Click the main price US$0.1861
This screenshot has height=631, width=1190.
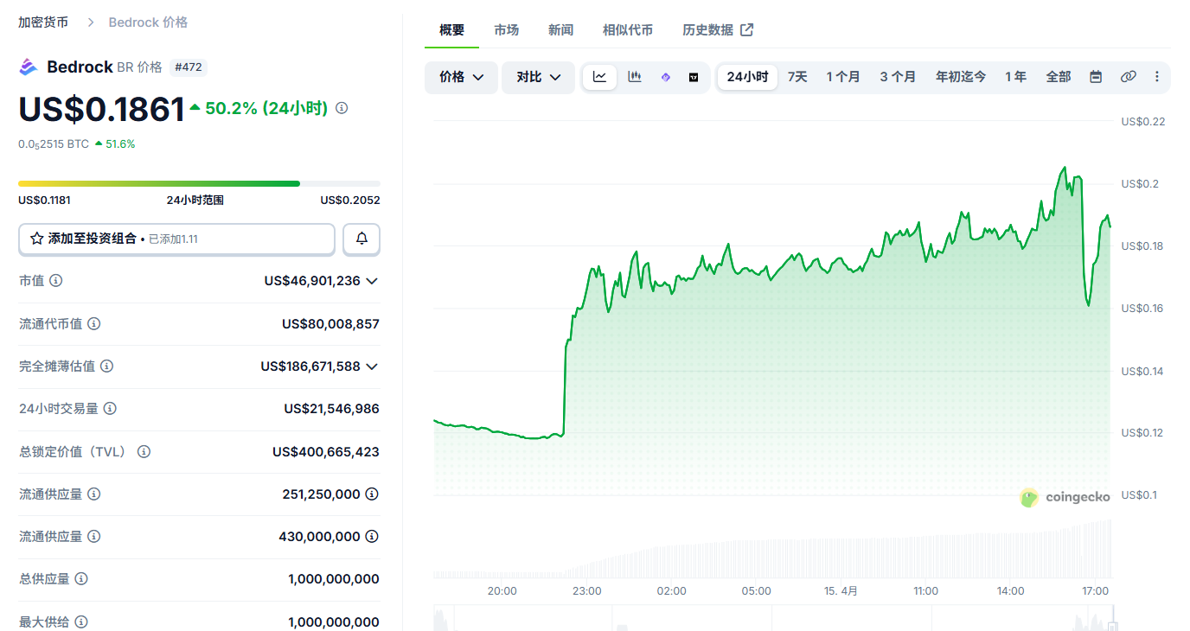coord(102,110)
